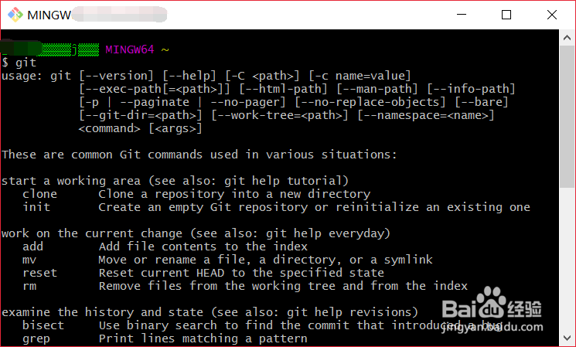576x347 pixels.
Task: Click 'Create an empty Git repository' description
Action: point(314,207)
